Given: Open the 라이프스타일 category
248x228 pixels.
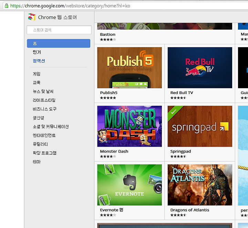Looking at the screenshot, I should [x=44, y=100].
